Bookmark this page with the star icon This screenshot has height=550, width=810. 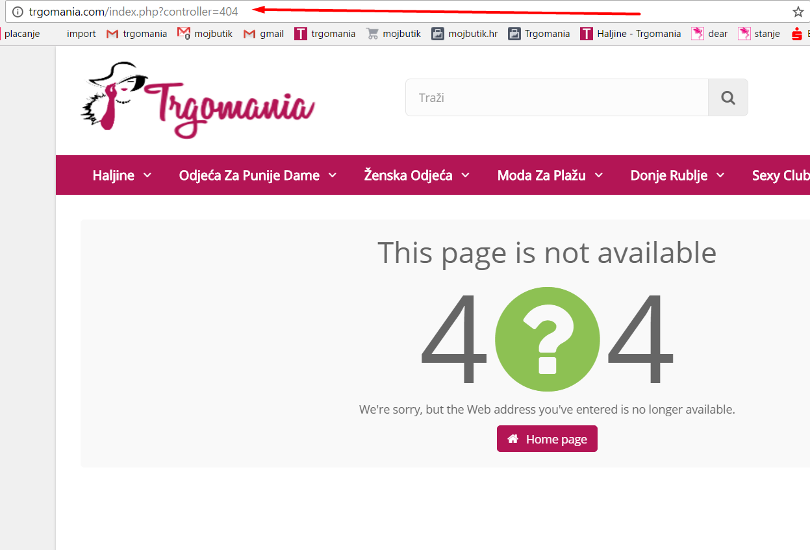click(x=798, y=12)
